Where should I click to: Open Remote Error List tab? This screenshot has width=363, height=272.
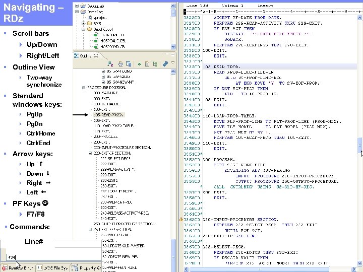coord(18,268)
